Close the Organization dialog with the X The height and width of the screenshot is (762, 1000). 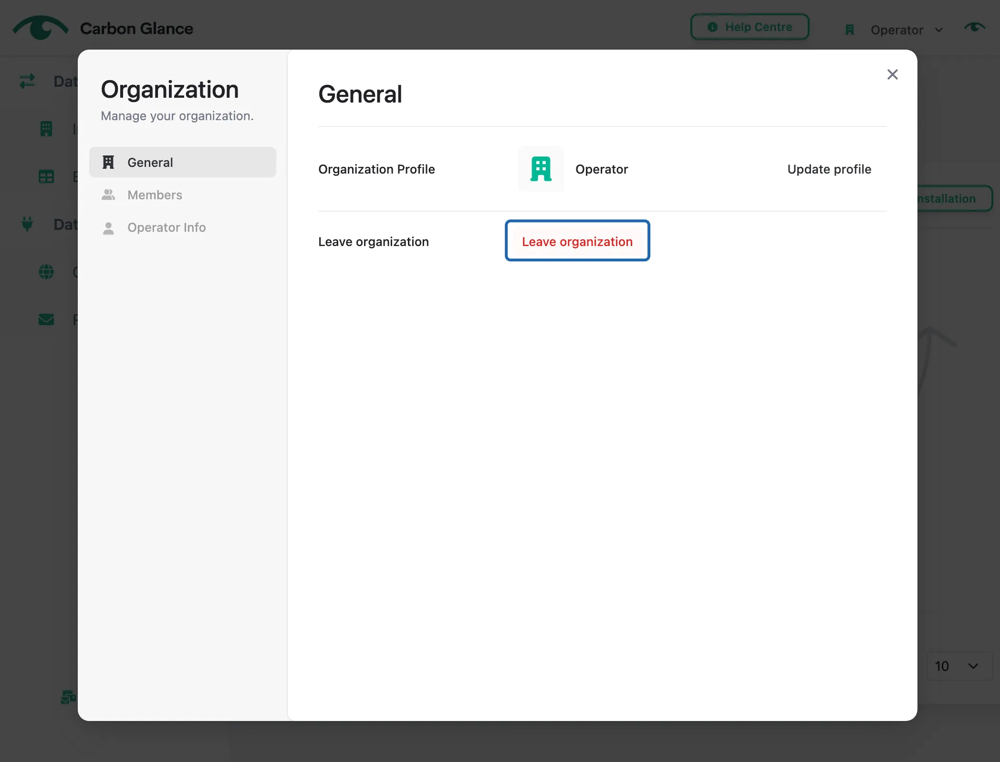point(892,74)
